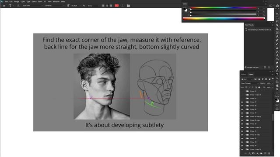Click the layer Fill value field
280x157 pixels.
click(269, 87)
